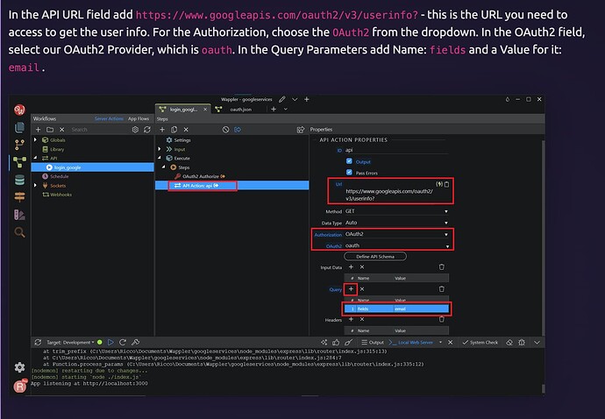Collapse the API tree node
The height and width of the screenshot is (419, 605).
pyautogui.click(x=35, y=158)
